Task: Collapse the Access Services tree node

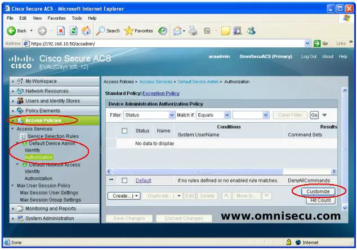Action: [12, 129]
